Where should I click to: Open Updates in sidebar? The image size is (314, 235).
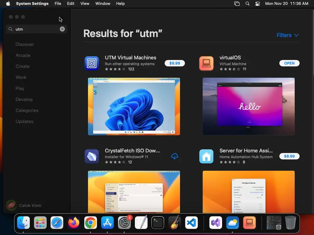point(25,121)
